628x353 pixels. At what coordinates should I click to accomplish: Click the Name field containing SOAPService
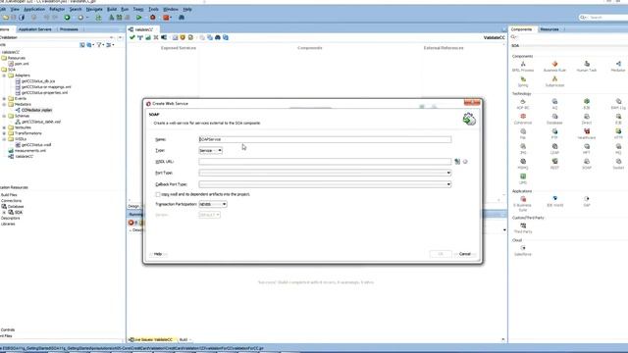point(325,139)
